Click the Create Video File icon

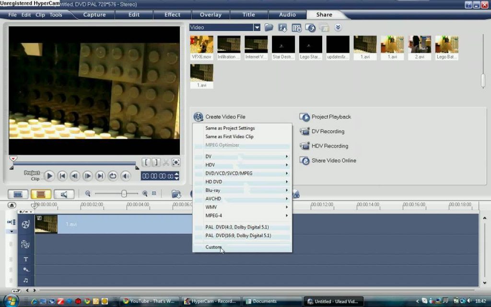click(x=198, y=117)
